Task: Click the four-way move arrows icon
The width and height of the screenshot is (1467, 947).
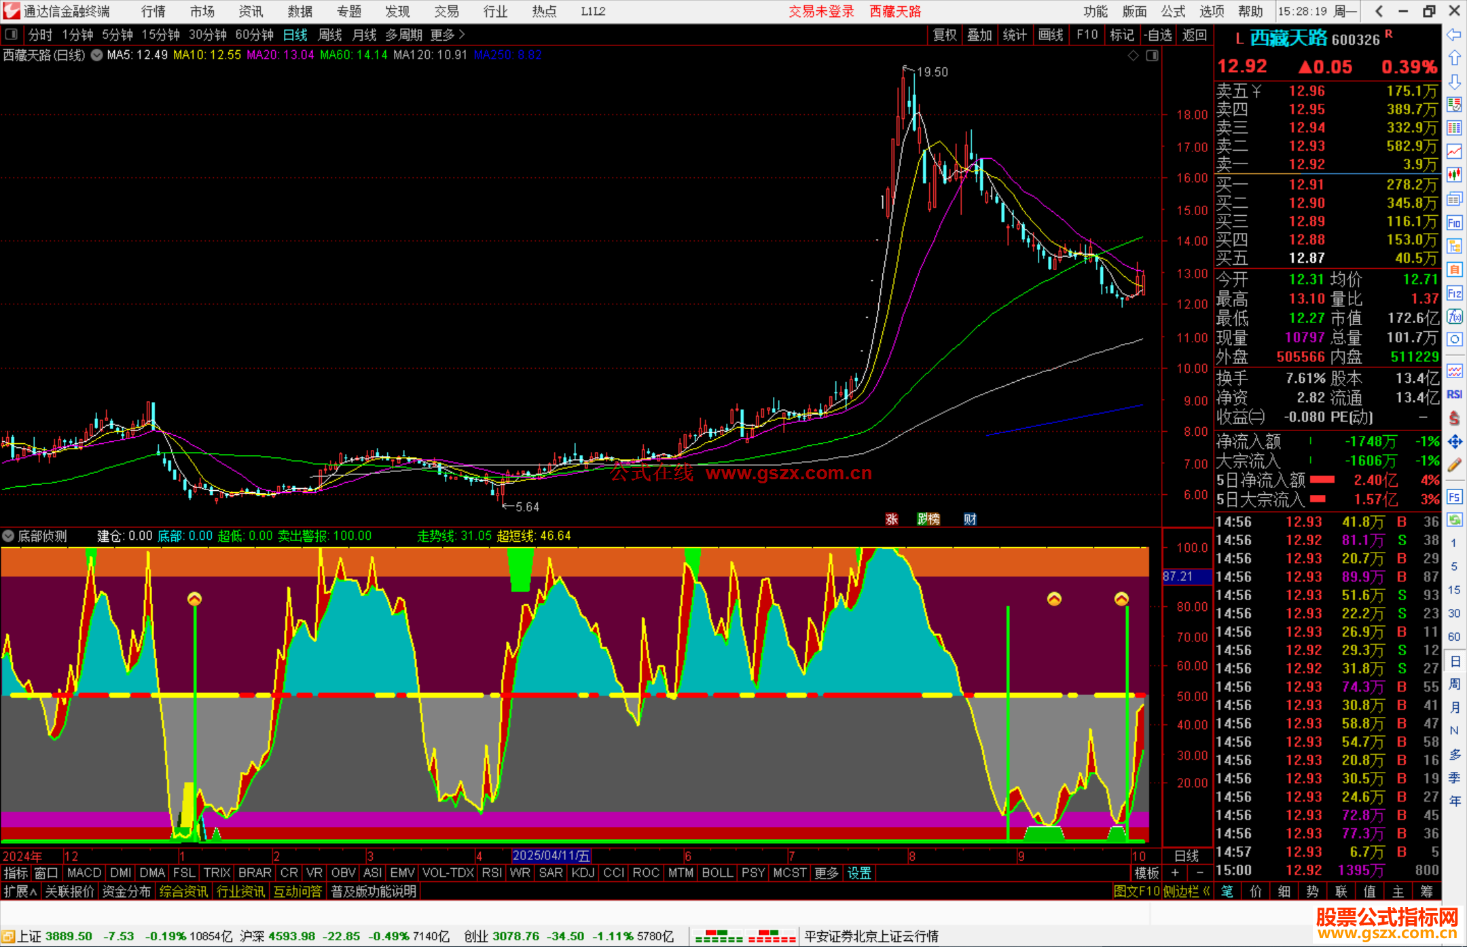Action: (1454, 442)
